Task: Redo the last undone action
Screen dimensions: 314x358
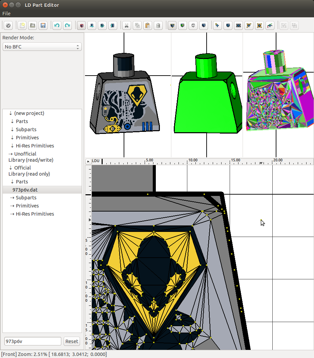Action: point(67,25)
